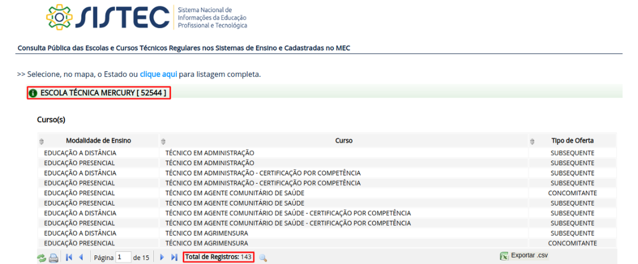The width and height of the screenshot is (638, 264).
Task: Click the sort arrows of the Curso column
Action: pos(163,141)
